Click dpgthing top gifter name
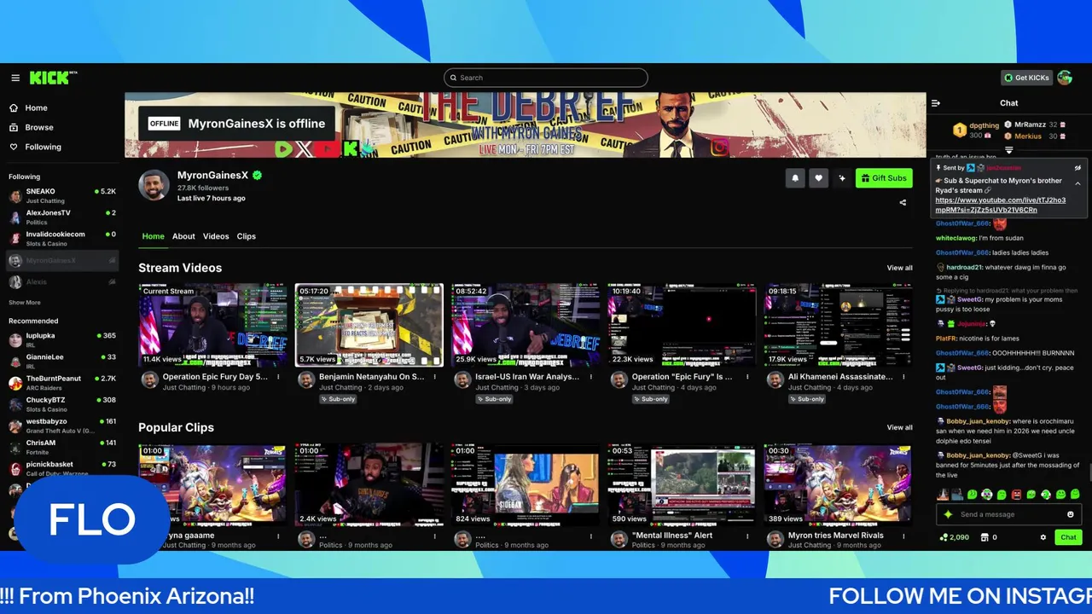Screen dimensions: 1092x614 pyautogui.click(x=984, y=125)
